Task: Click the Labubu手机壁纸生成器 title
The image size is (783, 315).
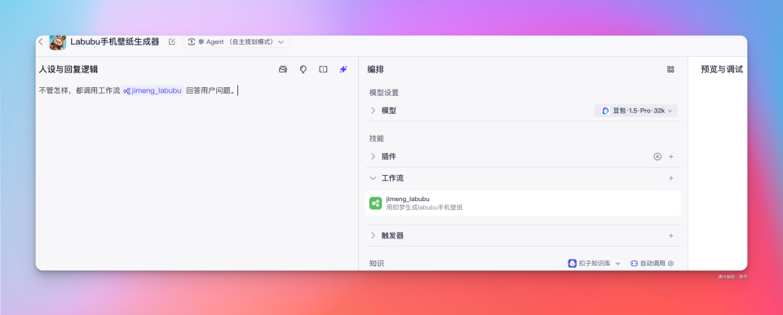Action: click(x=115, y=42)
